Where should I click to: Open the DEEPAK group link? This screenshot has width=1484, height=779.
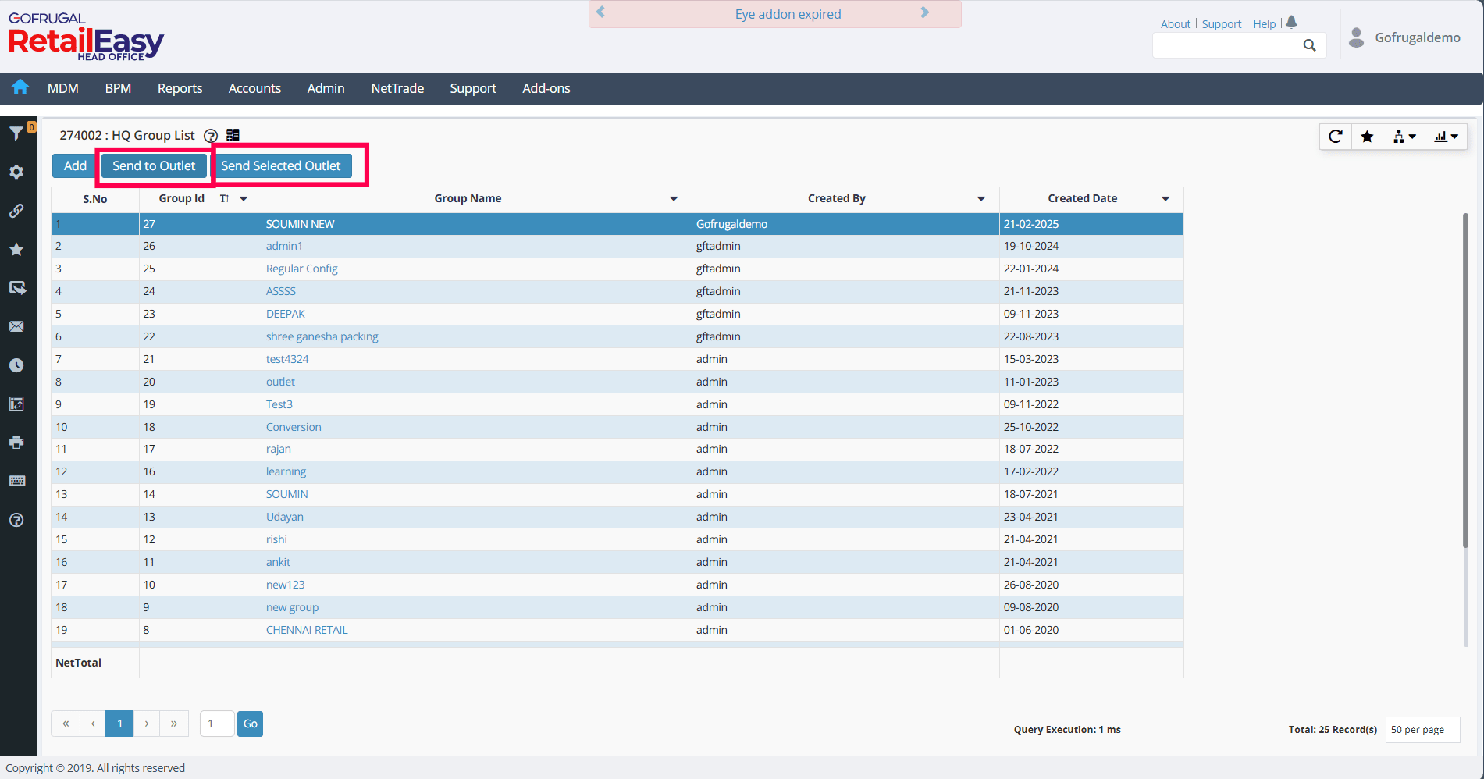point(286,314)
